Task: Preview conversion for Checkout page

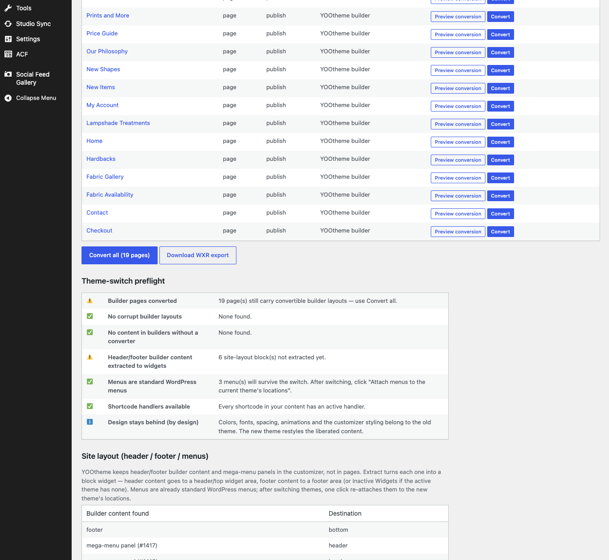Action: point(458,232)
